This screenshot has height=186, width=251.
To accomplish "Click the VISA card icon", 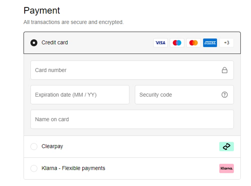I will coord(160,43).
